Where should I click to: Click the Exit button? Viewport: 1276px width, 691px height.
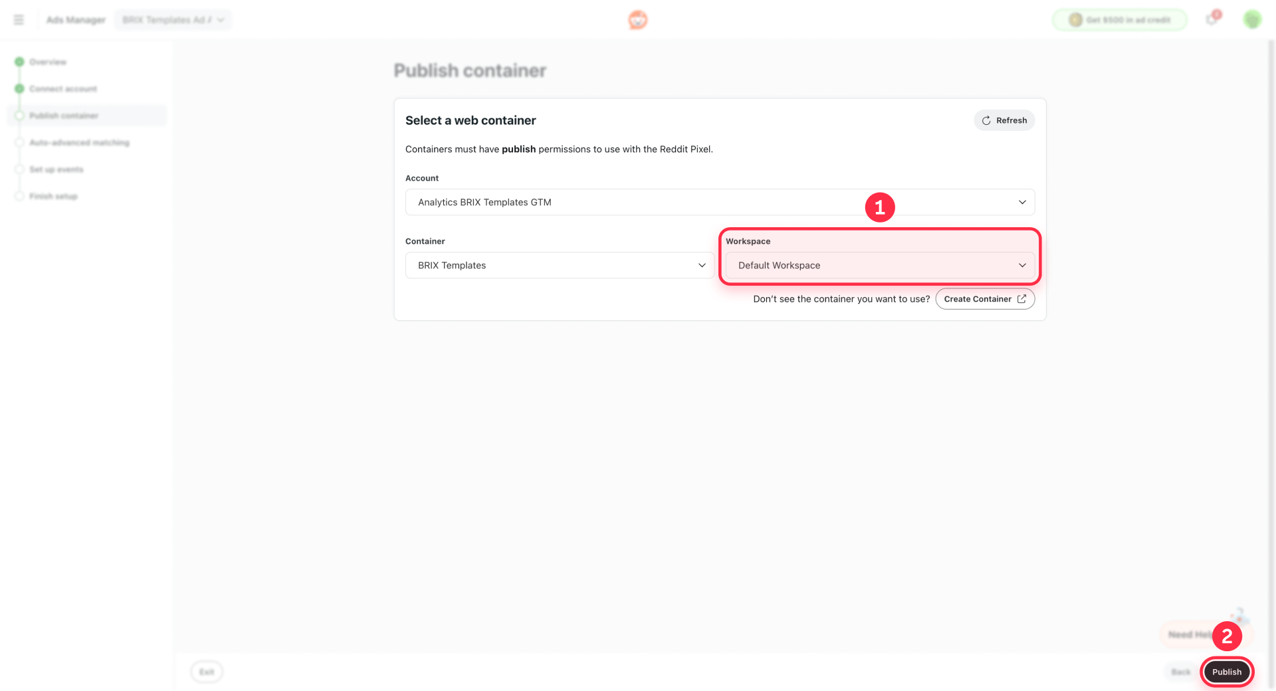pyautogui.click(x=207, y=672)
